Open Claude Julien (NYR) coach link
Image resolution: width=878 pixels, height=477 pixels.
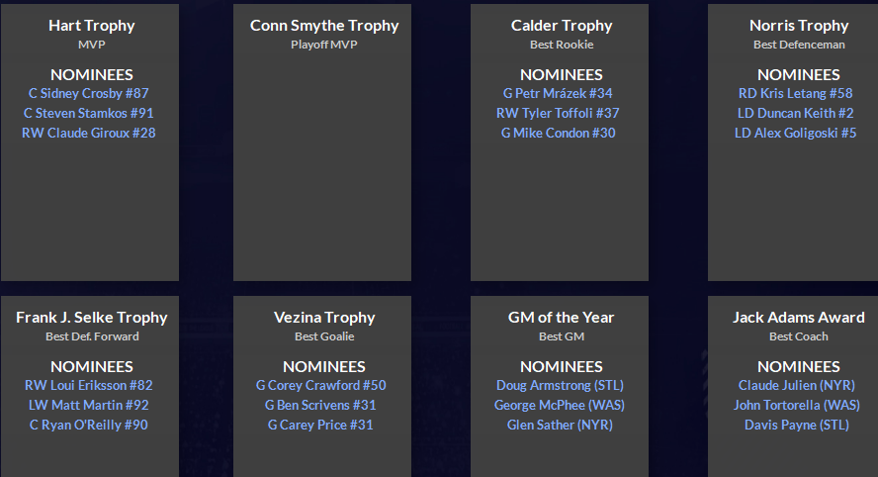pos(797,385)
